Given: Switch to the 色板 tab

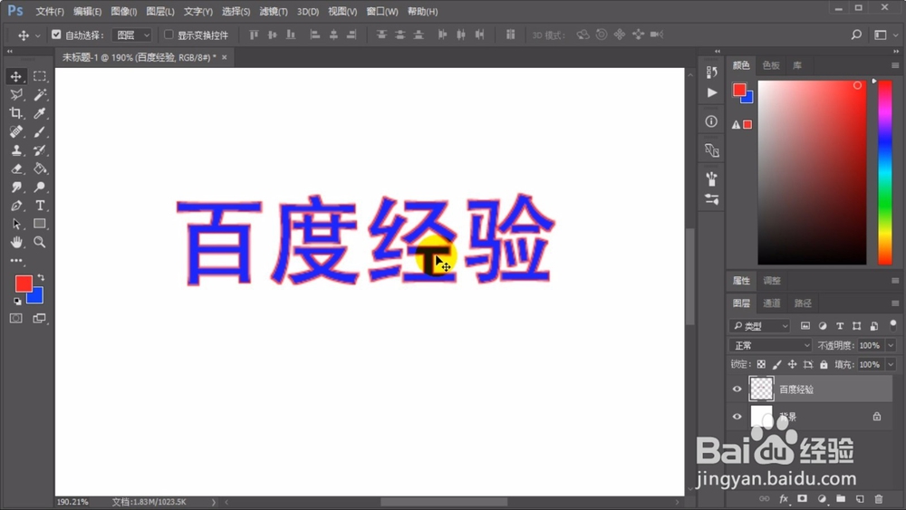Looking at the screenshot, I should [x=771, y=65].
